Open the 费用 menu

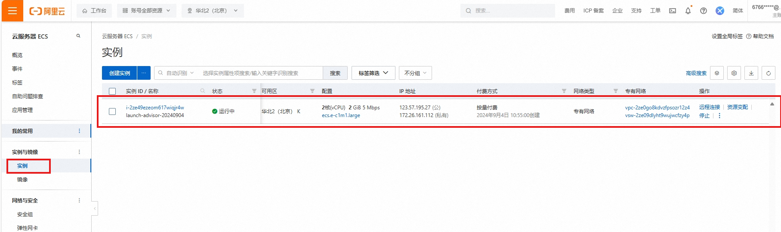tap(570, 11)
